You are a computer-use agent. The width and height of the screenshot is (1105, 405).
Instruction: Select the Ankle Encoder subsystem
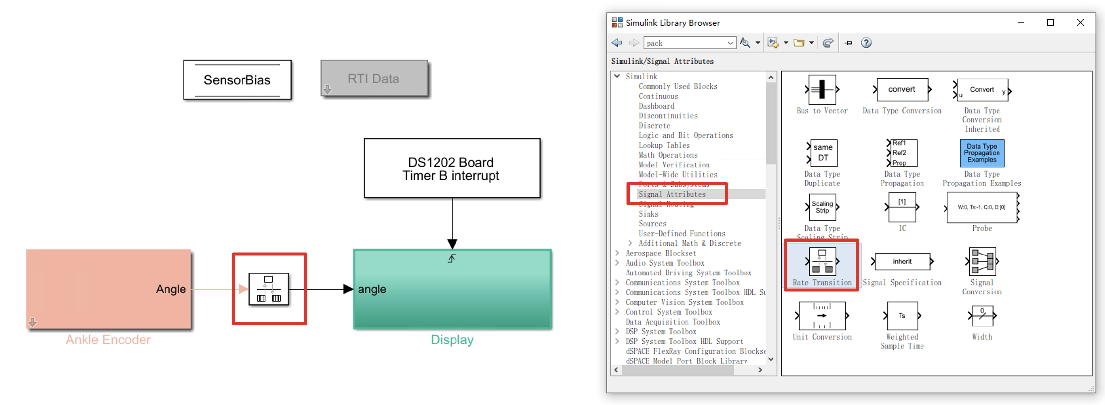pyautogui.click(x=108, y=289)
